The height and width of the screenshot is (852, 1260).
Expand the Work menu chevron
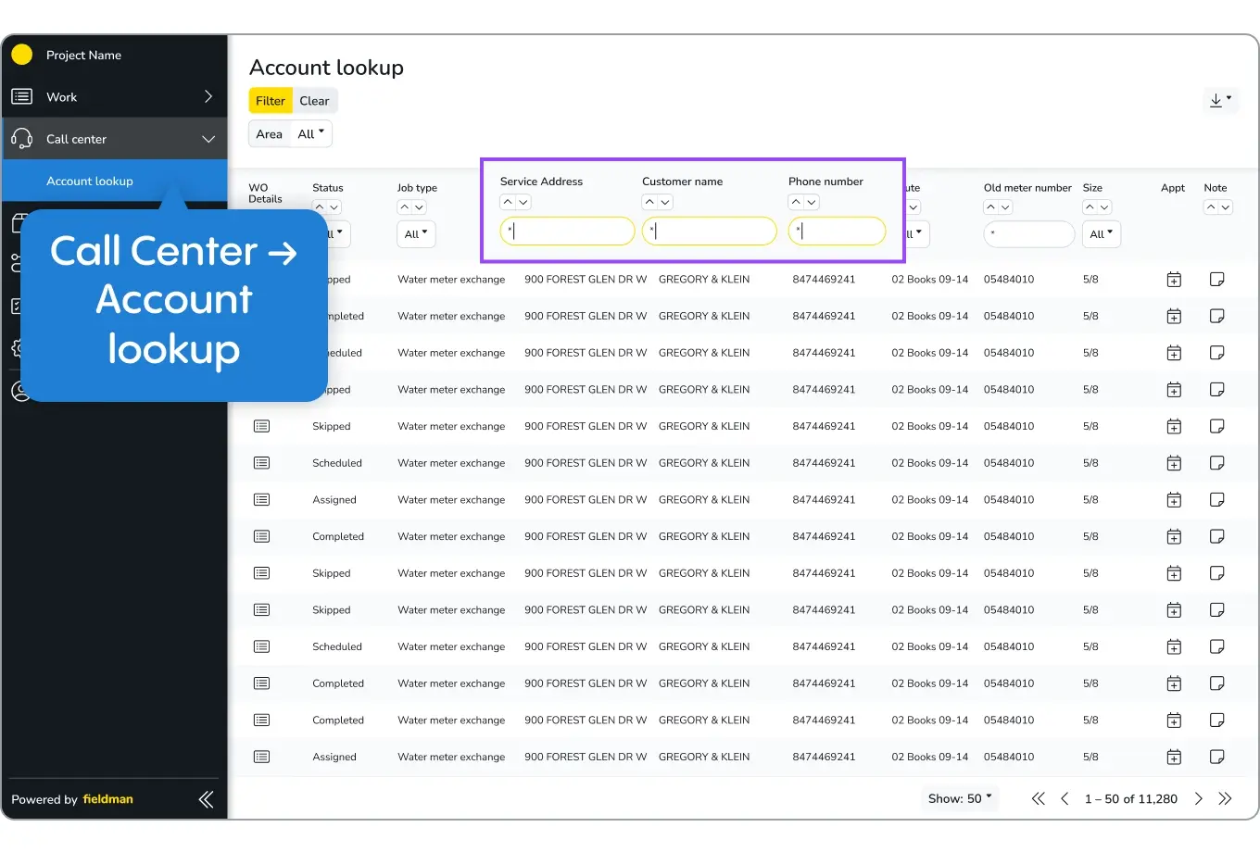pos(208,96)
